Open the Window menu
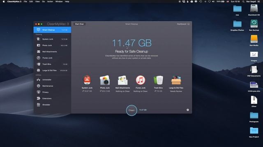Viewport: 263px width, 147px height. 59,2
